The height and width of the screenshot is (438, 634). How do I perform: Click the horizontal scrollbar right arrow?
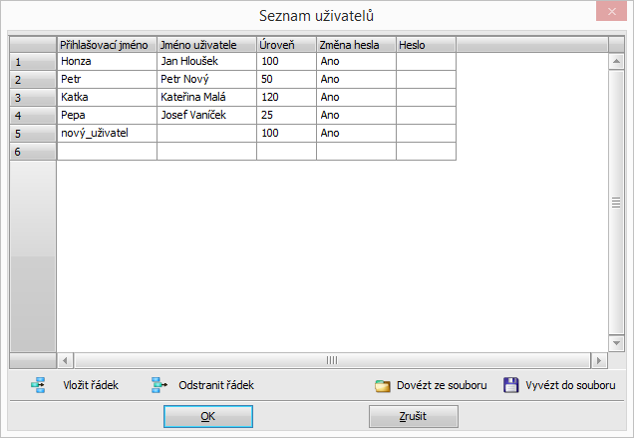598,360
